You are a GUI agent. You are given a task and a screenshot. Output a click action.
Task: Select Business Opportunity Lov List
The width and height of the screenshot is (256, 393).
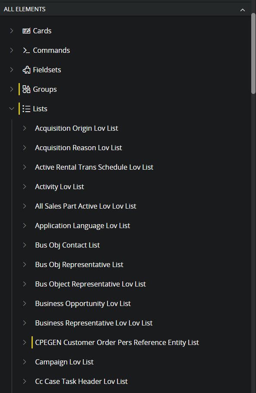[x=83, y=304]
